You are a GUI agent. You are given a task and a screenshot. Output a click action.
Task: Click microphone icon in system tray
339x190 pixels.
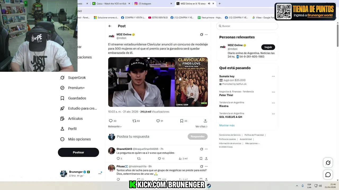tap(303, 186)
